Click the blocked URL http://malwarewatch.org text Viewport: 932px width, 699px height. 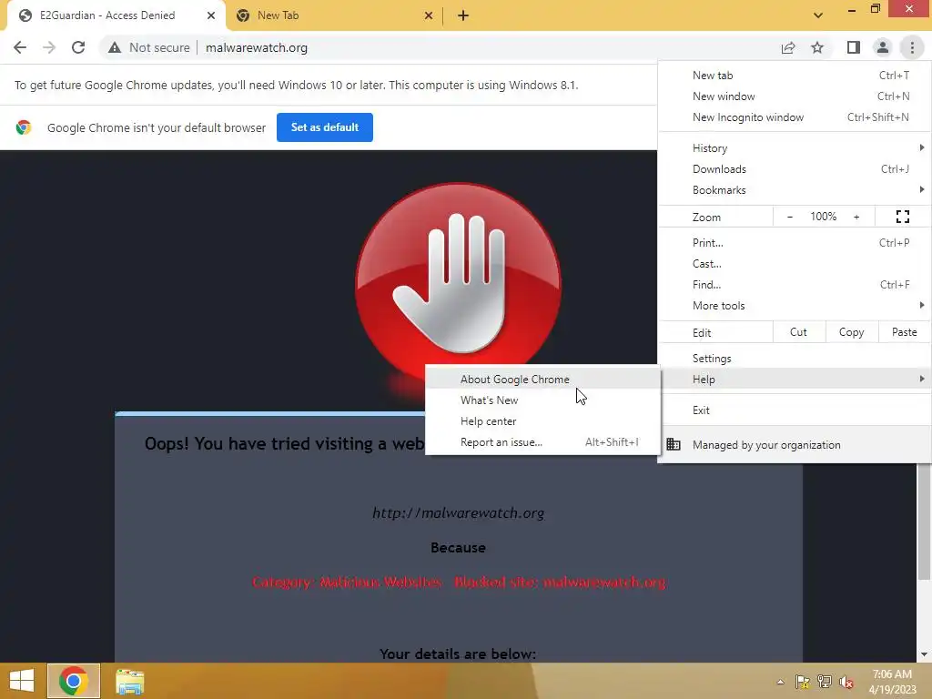coord(458,512)
